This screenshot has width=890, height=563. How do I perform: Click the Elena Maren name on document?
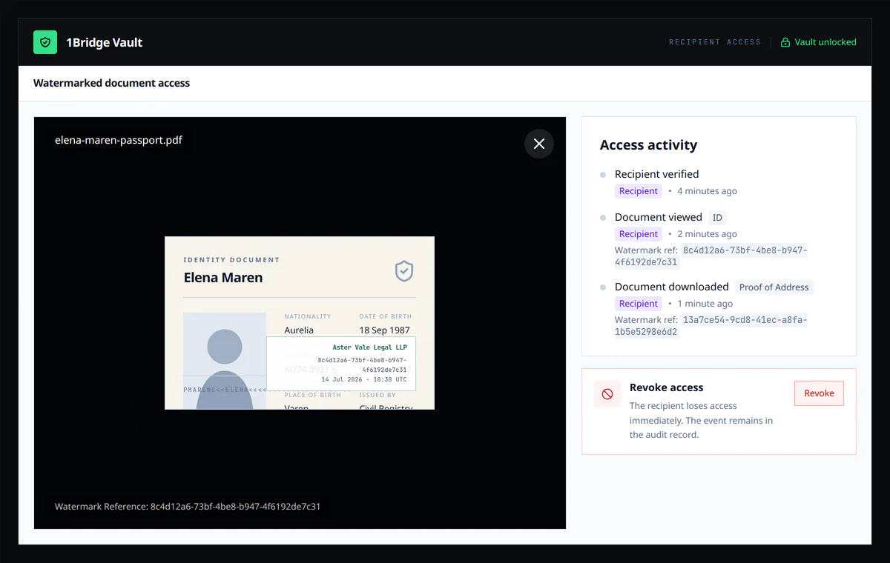tap(223, 278)
